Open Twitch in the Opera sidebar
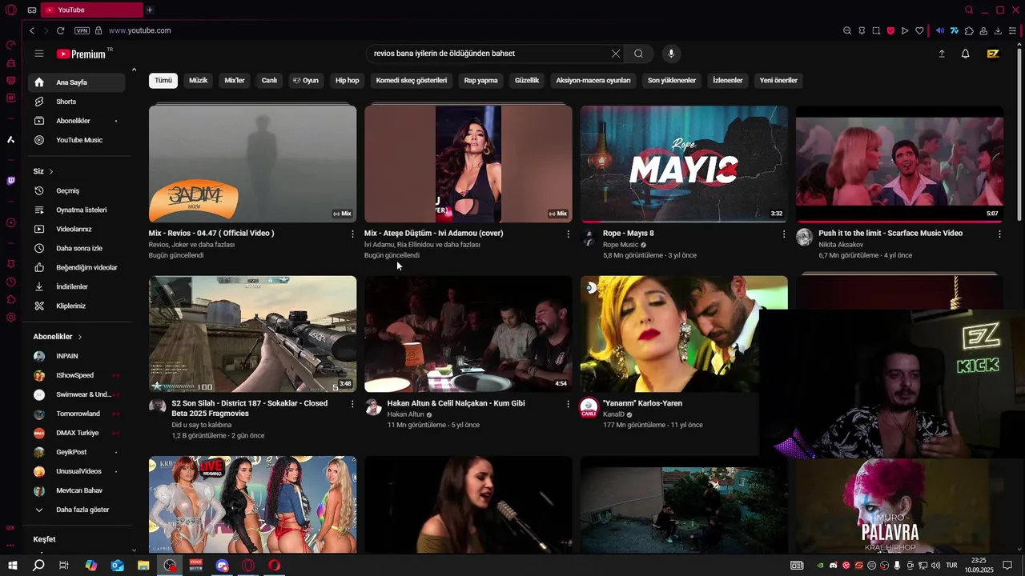This screenshot has width=1025, height=576. [10, 181]
